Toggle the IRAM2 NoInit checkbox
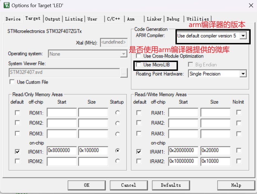 [x=239, y=161]
